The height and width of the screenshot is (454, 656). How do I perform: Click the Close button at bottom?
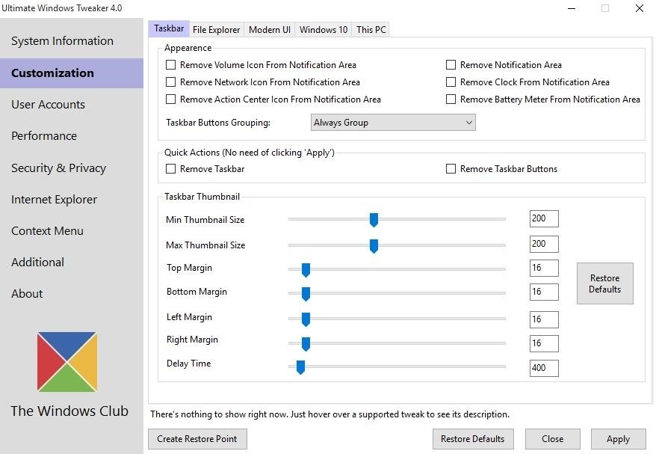(x=553, y=439)
